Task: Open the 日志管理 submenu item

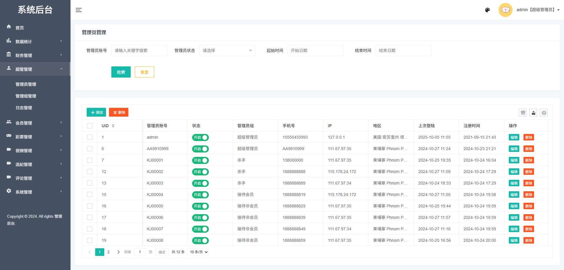Action: pyautogui.click(x=24, y=108)
